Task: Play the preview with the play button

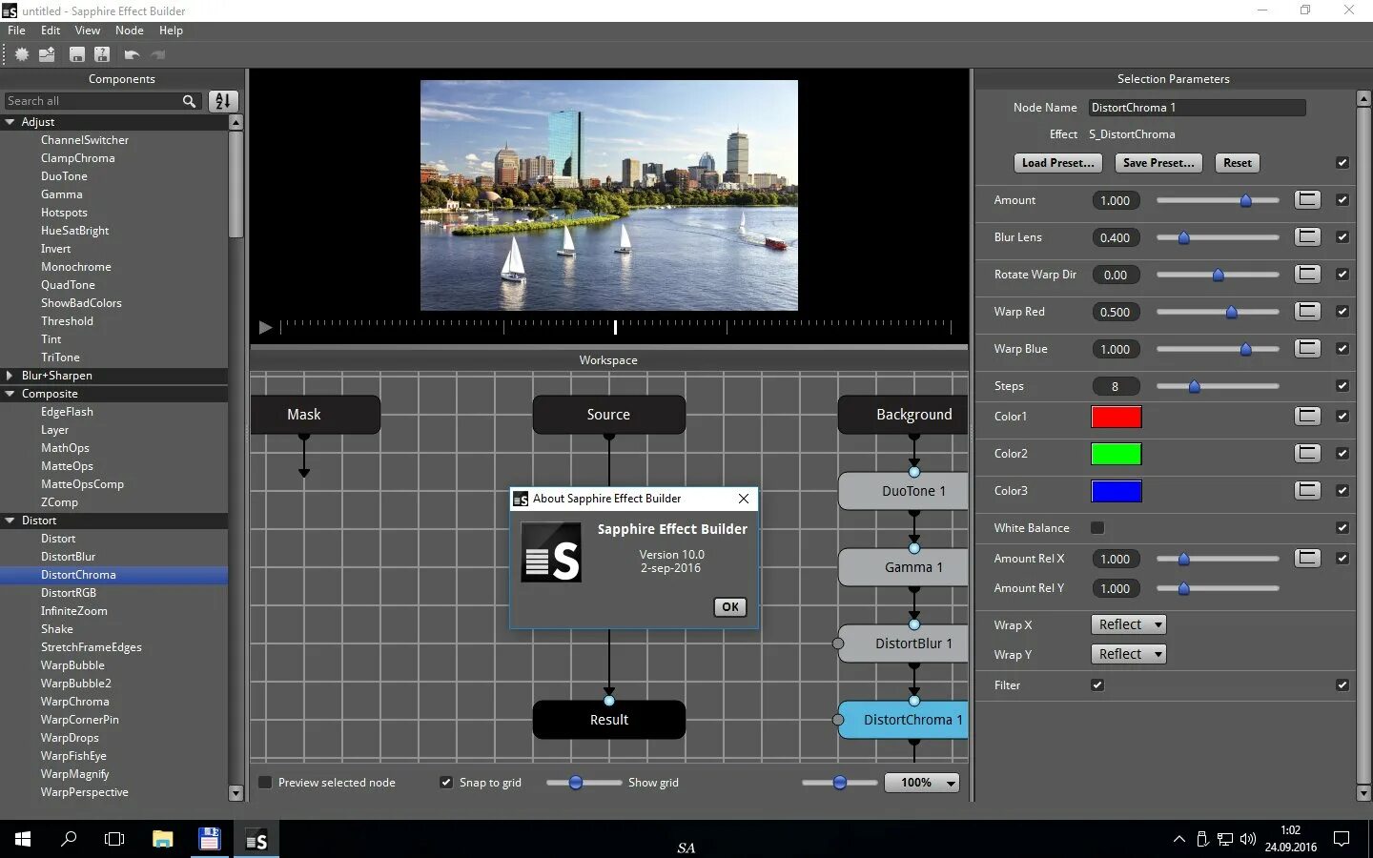Action: 266,328
